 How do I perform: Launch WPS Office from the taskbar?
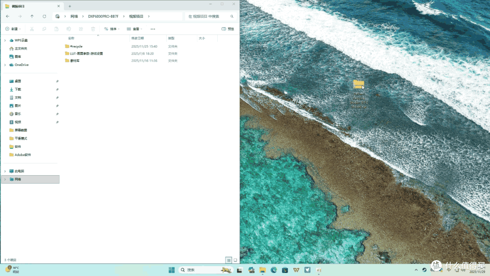(296, 270)
